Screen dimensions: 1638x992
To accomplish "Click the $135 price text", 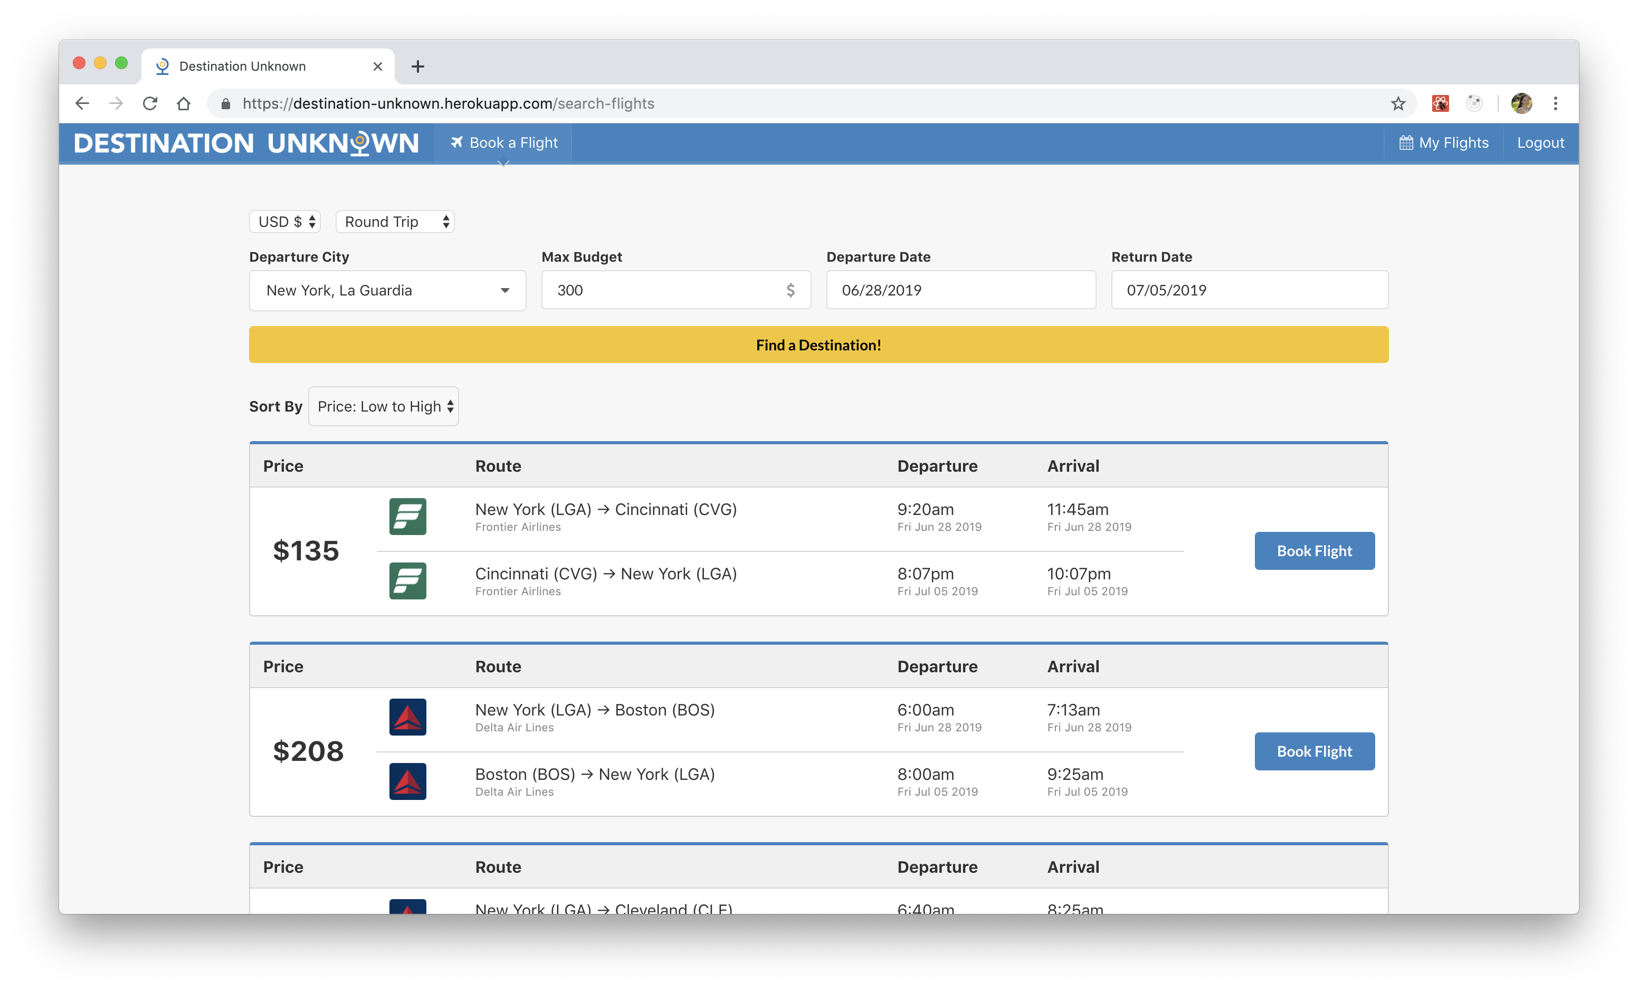I will click(x=306, y=550).
